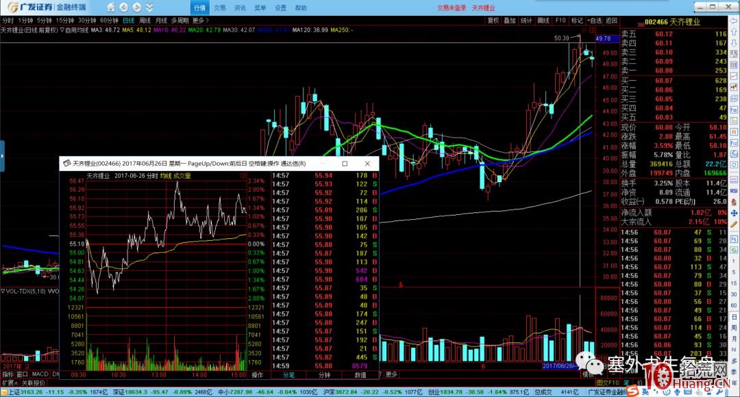Open the 帮助 (help) menu
Image resolution: width=740 pixels, height=397 pixels.
pos(301,8)
